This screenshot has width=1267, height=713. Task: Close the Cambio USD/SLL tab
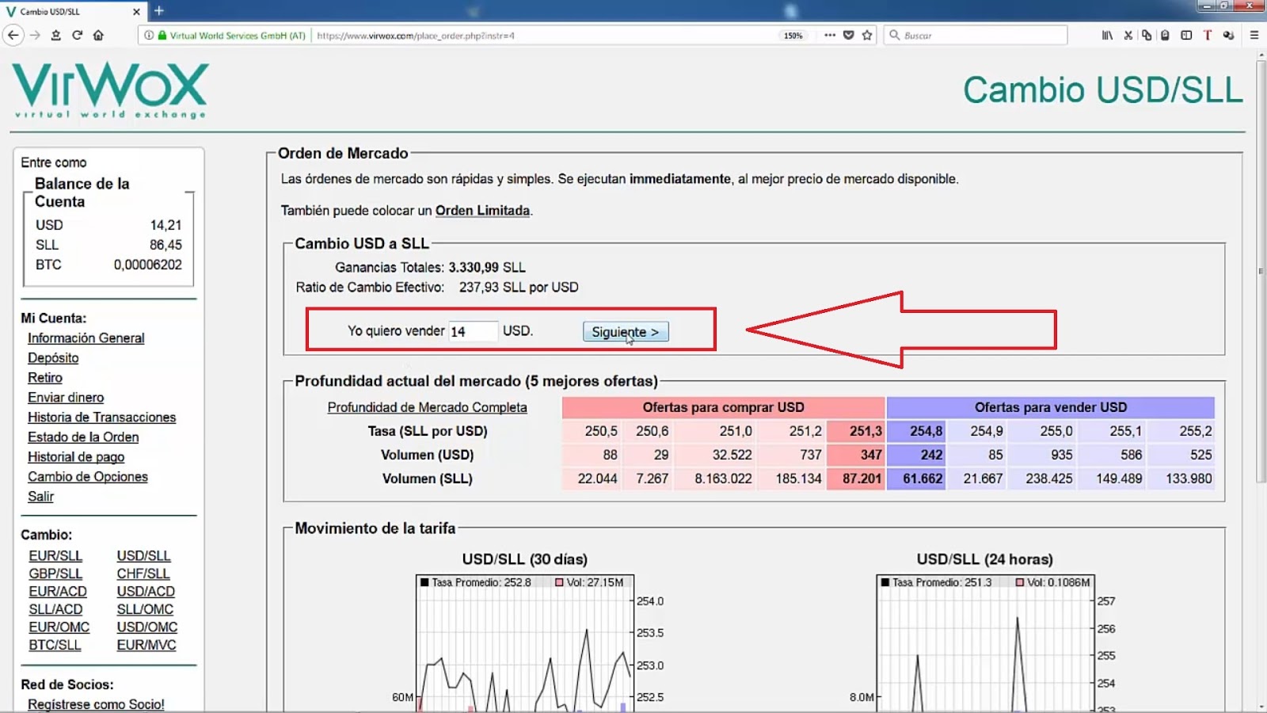coord(136,11)
